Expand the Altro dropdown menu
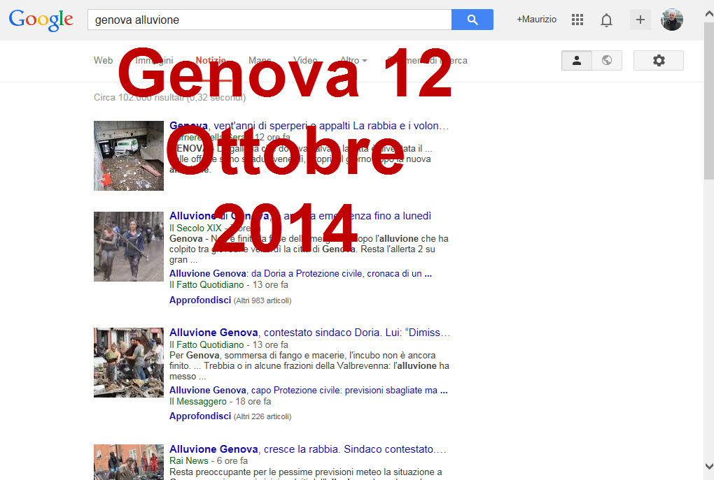The image size is (714, 480). tap(353, 61)
